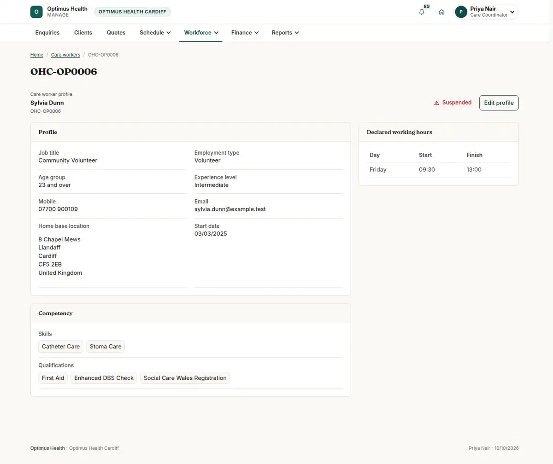Open the Schedule dropdown menu

click(x=155, y=33)
